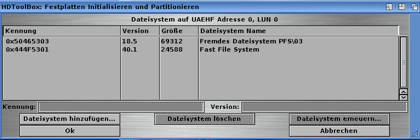Click the Kennung column header

tap(62, 31)
